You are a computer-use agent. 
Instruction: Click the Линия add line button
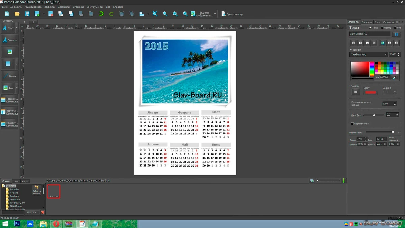(10, 76)
